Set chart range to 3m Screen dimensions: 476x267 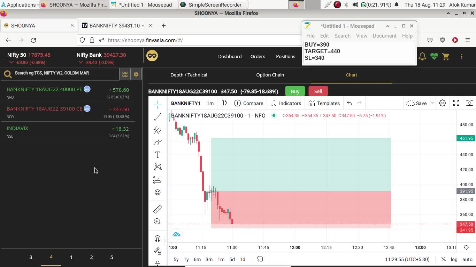coord(209,259)
